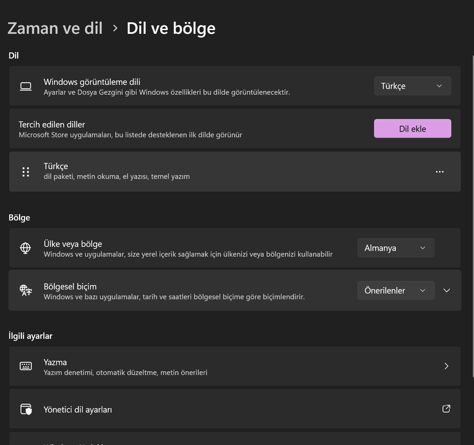Viewport: 474px width, 445px height.
Task: Expand the Bölgesel biçim section
Action: pyautogui.click(x=447, y=290)
